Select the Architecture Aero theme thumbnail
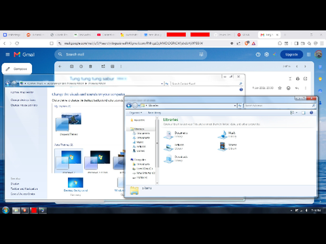 [x=119, y=161]
